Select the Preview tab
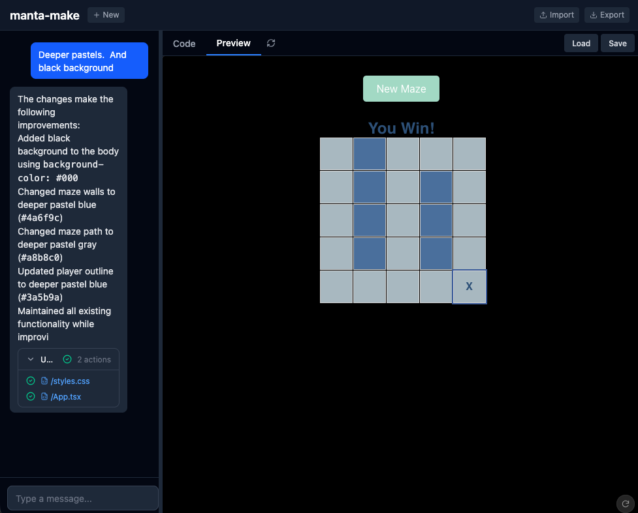 point(233,43)
